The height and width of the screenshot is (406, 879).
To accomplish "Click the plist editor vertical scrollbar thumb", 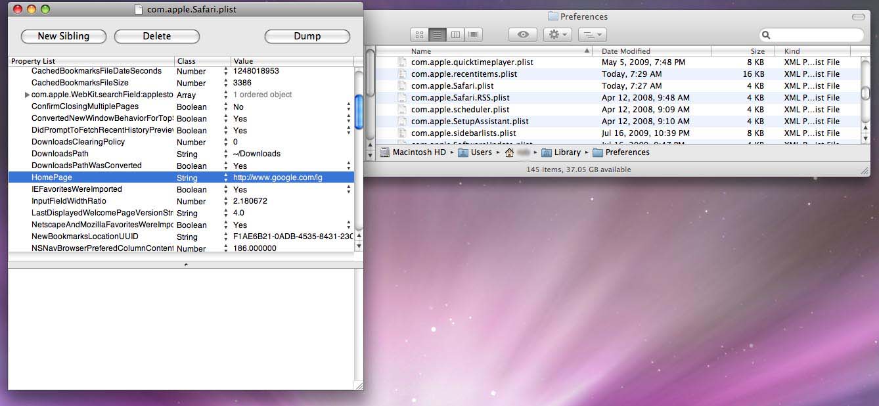I will click(x=359, y=112).
